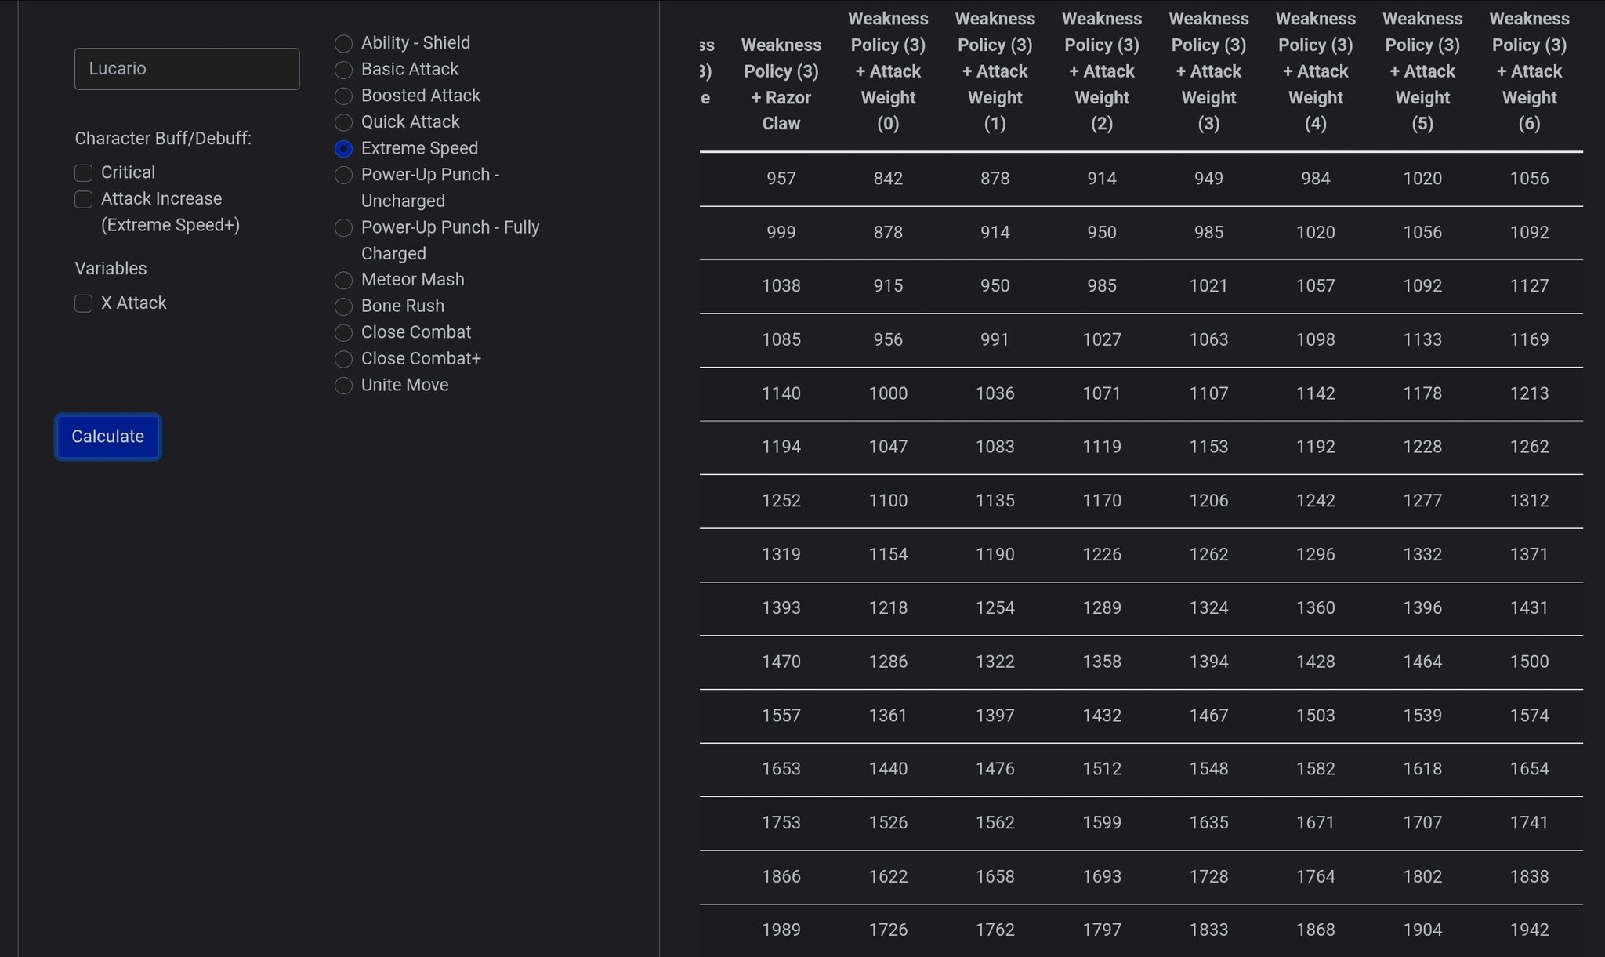The image size is (1605, 957).
Task: Click the Lucario character input field
Action: 187,69
